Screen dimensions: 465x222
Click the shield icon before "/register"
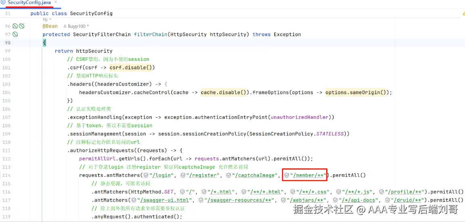pos(183,175)
